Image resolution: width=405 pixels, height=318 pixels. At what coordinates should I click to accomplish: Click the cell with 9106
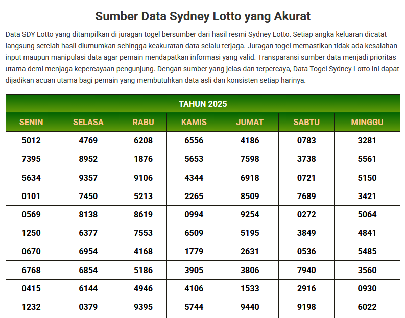pos(144,178)
